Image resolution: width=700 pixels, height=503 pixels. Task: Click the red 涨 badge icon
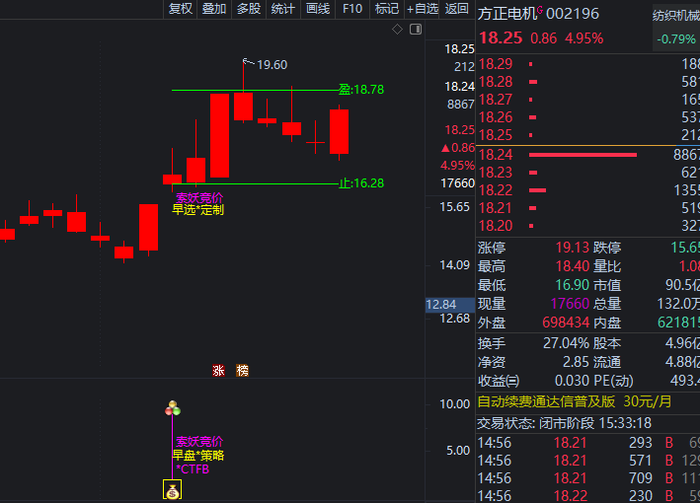pos(218,371)
